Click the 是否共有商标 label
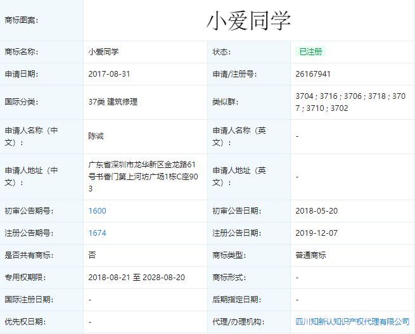The height and width of the screenshot is (334, 415). click(x=29, y=255)
